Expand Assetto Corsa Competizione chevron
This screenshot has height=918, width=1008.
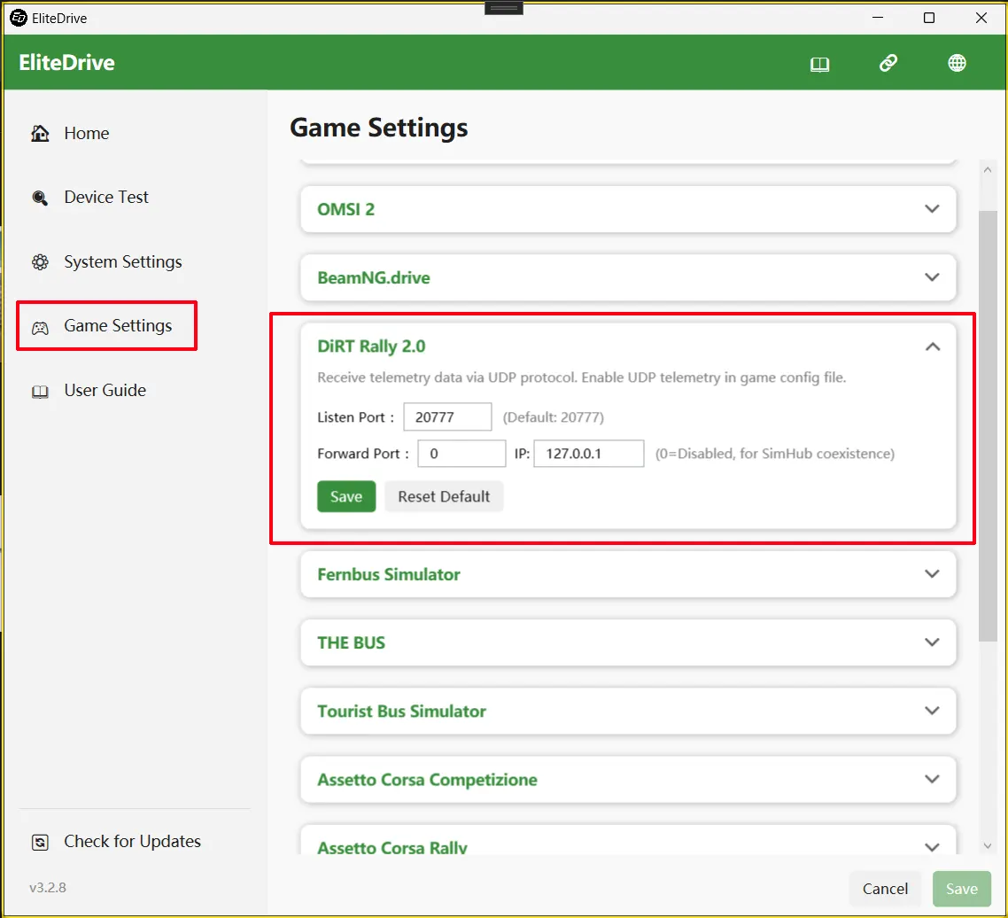pos(932,779)
